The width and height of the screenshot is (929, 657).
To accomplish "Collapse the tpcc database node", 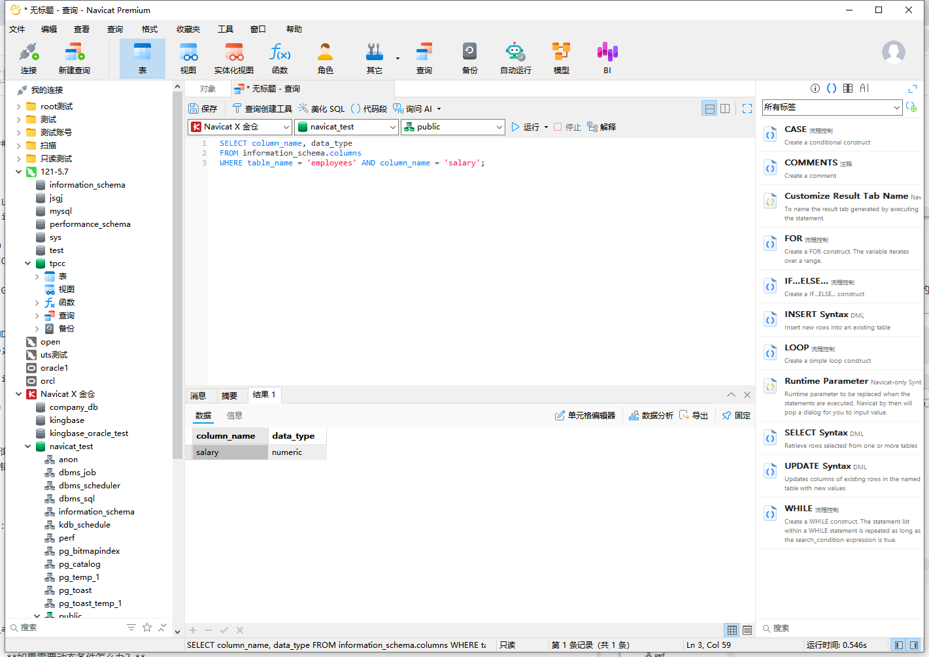I will coord(27,263).
